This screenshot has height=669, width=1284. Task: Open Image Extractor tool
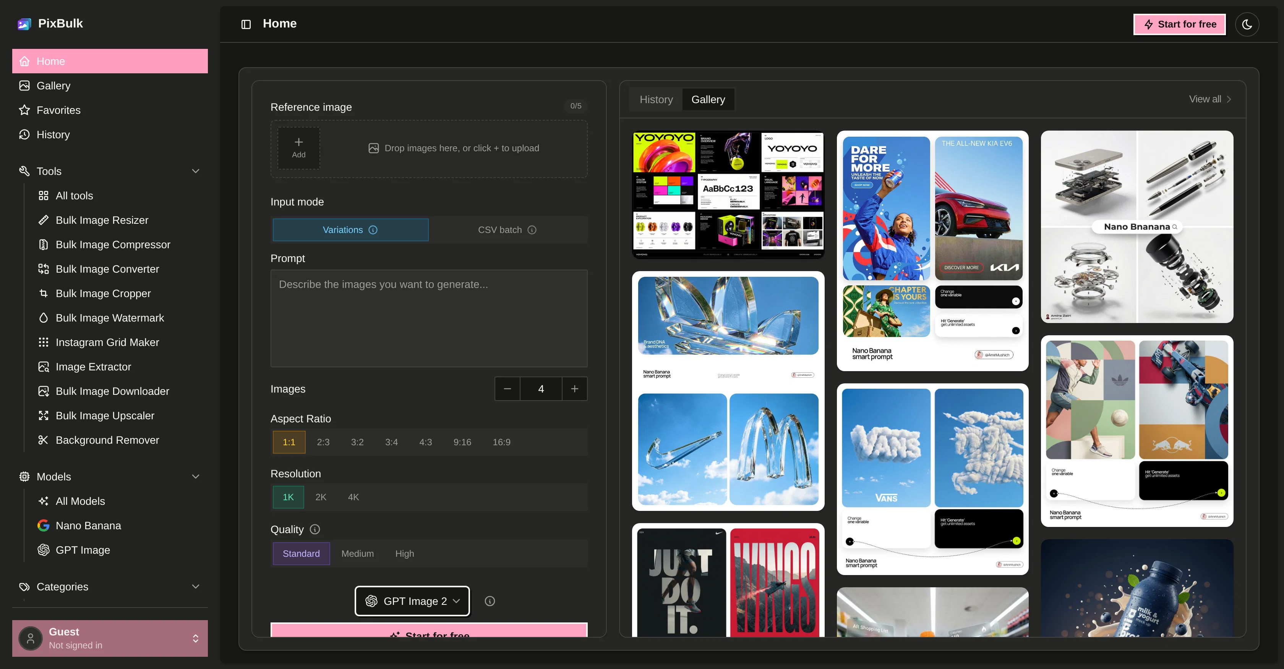(x=120, y=367)
